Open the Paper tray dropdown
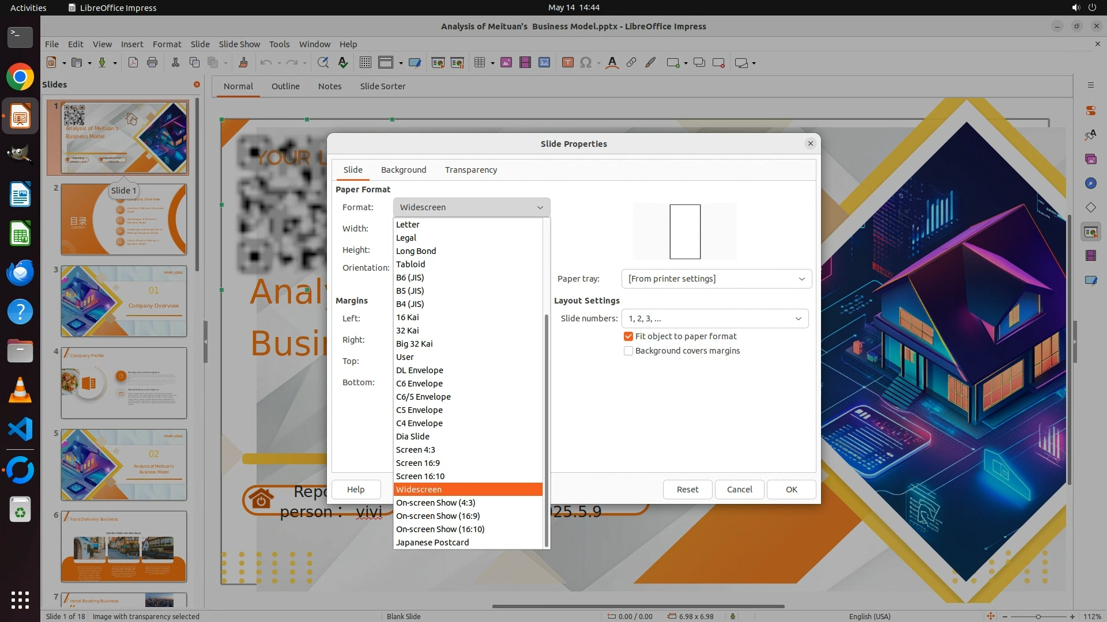Image resolution: width=1107 pixels, height=622 pixels. click(716, 279)
